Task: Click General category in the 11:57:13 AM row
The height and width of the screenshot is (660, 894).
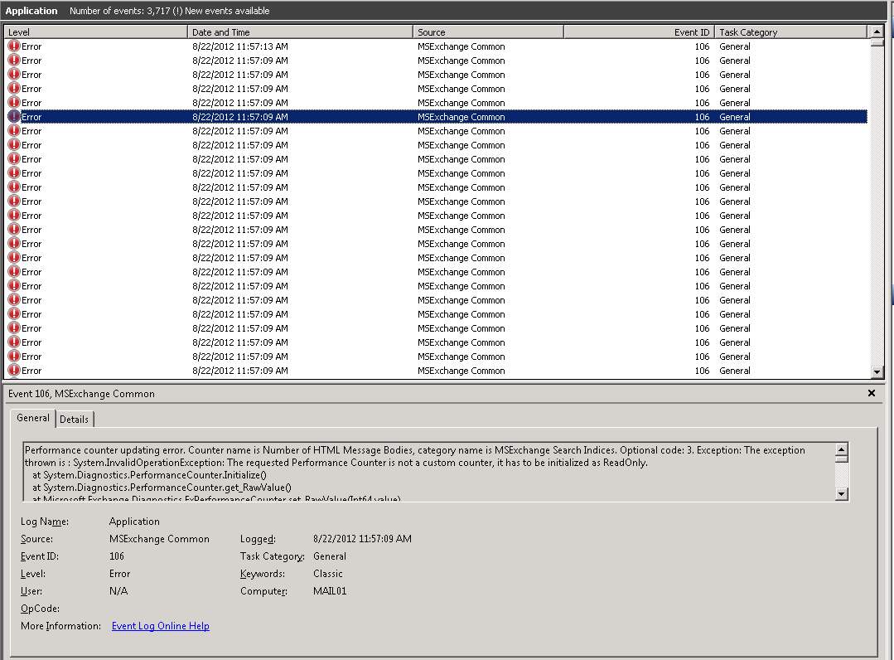Action: tap(734, 46)
